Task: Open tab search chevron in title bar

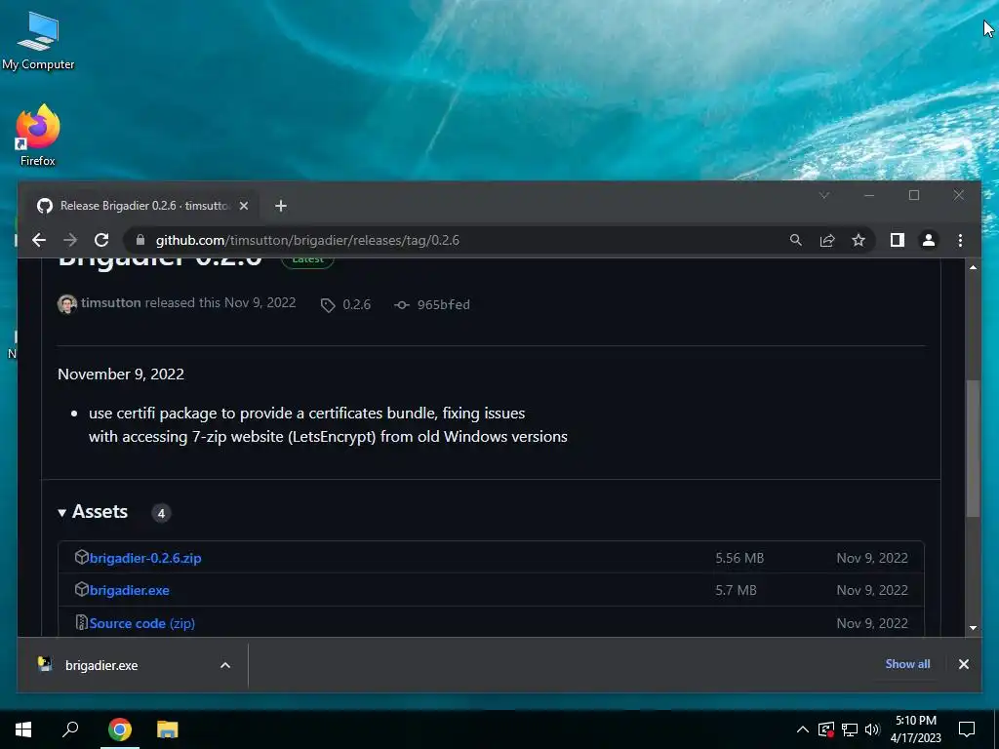Action: [823, 195]
